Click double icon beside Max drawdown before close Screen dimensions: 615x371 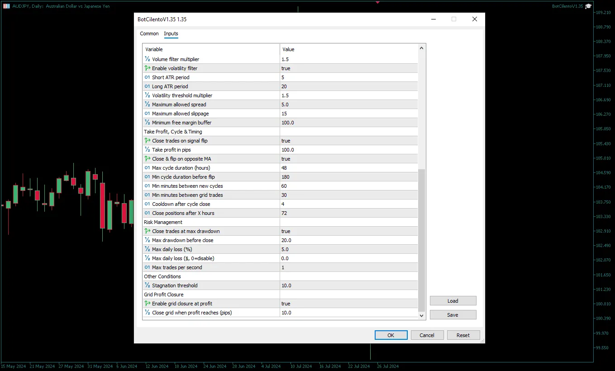pos(147,240)
